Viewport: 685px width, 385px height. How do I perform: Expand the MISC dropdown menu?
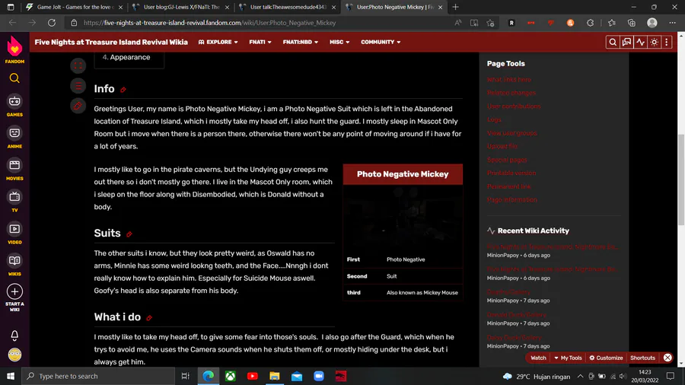(x=339, y=43)
